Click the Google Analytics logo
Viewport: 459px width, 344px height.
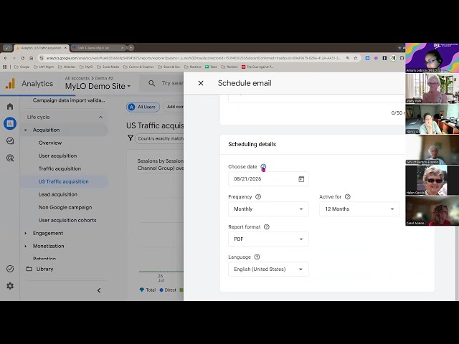point(10,84)
